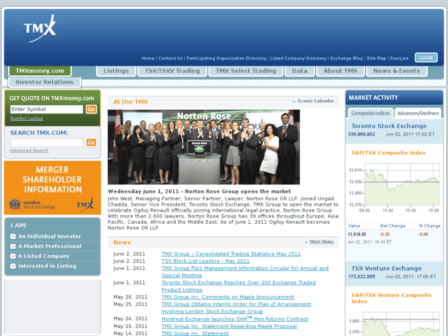Click the small arrow before Events Calendar
This screenshot has width=448, height=336.
coord(294,102)
